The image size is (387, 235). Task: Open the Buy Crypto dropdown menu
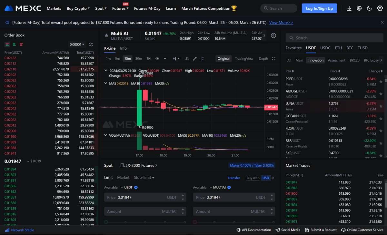click(78, 8)
